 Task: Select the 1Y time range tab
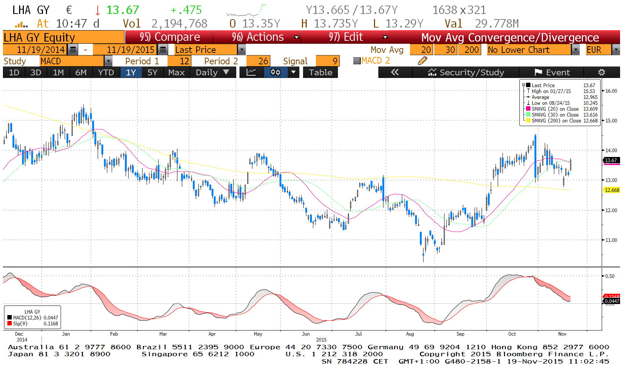click(131, 72)
